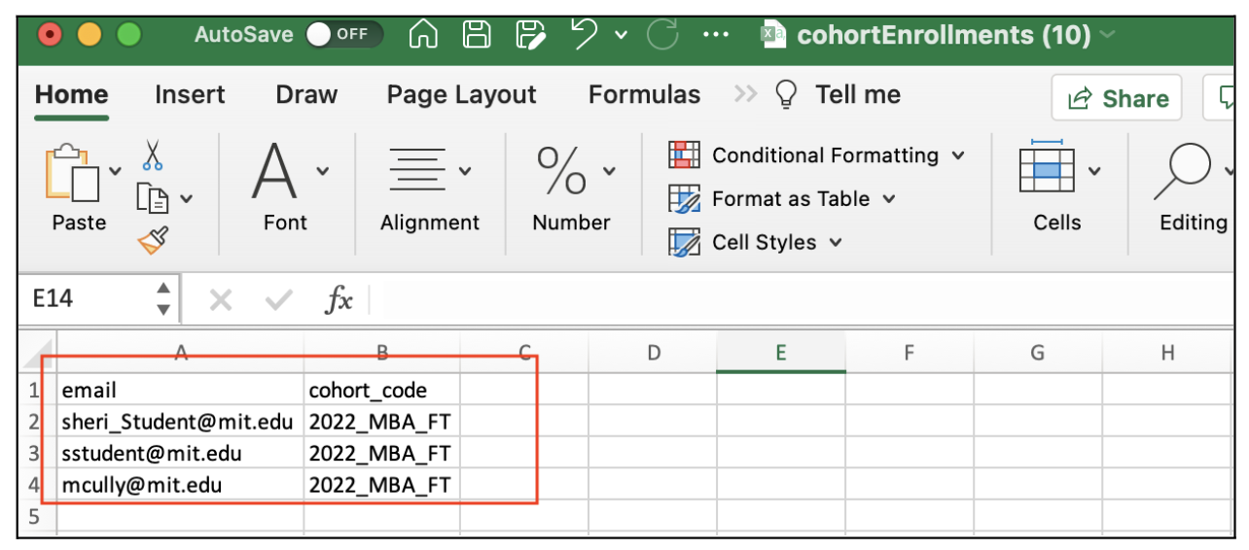
Task: Open the Formulas tab
Action: pyautogui.click(x=644, y=94)
